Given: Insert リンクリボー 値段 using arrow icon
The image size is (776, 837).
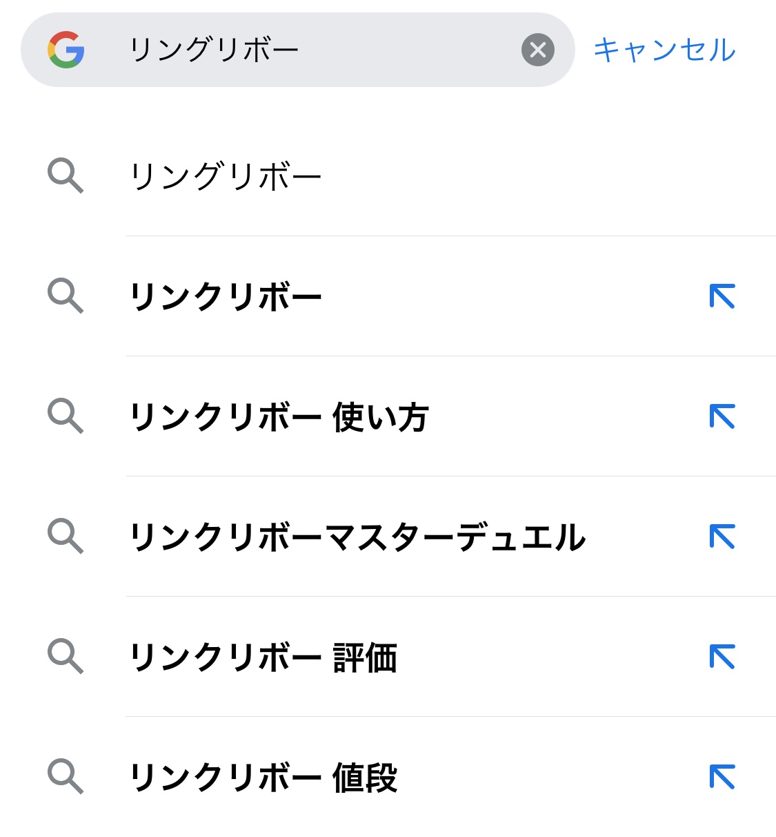Looking at the screenshot, I should (722, 777).
